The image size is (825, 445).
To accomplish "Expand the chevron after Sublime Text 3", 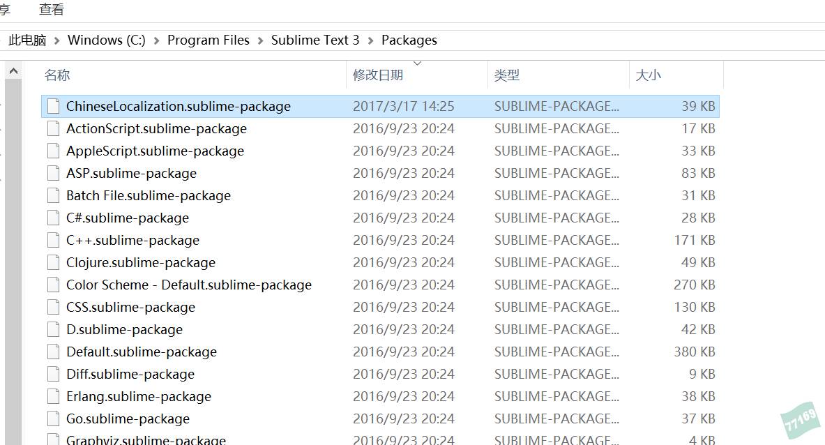I will pos(370,40).
